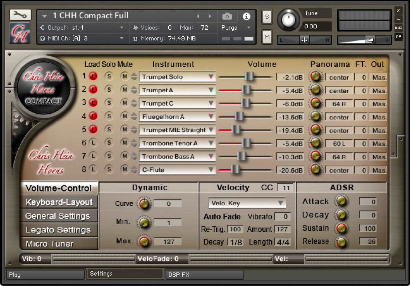Image resolution: width=410 pixels, height=286 pixels.
Task: Click the header Solo S button
Action: pos(267,17)
